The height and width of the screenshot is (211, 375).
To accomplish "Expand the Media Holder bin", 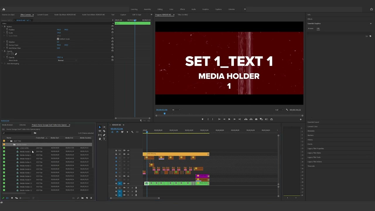I will coord(11,144).
